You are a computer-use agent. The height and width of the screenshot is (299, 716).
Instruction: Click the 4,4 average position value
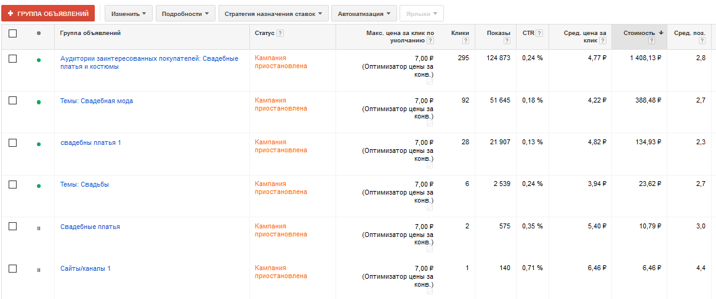pos(701,268)
